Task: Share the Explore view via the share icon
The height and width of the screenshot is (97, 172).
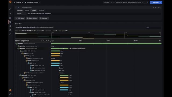Action: 23,2
